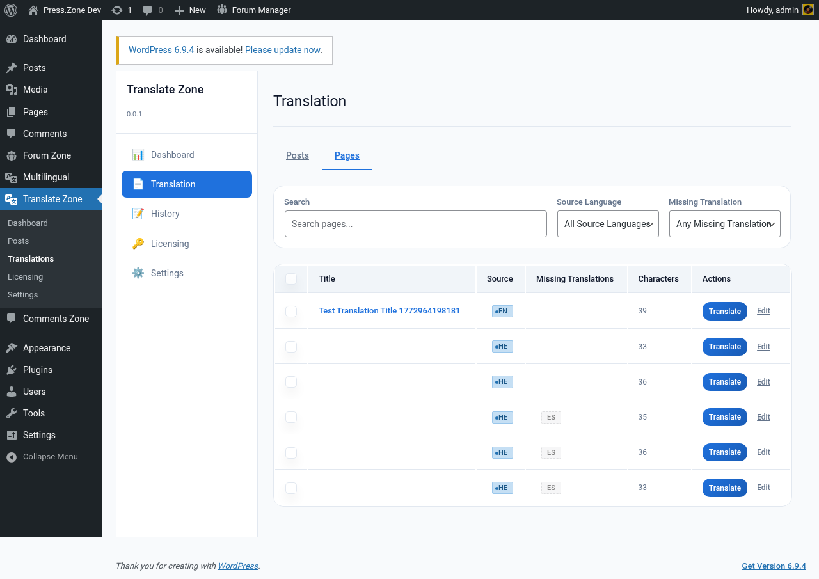The image size is (819, 579).
Task: Check the HE row with 33 characters and no missing translations
Action: pos(291,347)
